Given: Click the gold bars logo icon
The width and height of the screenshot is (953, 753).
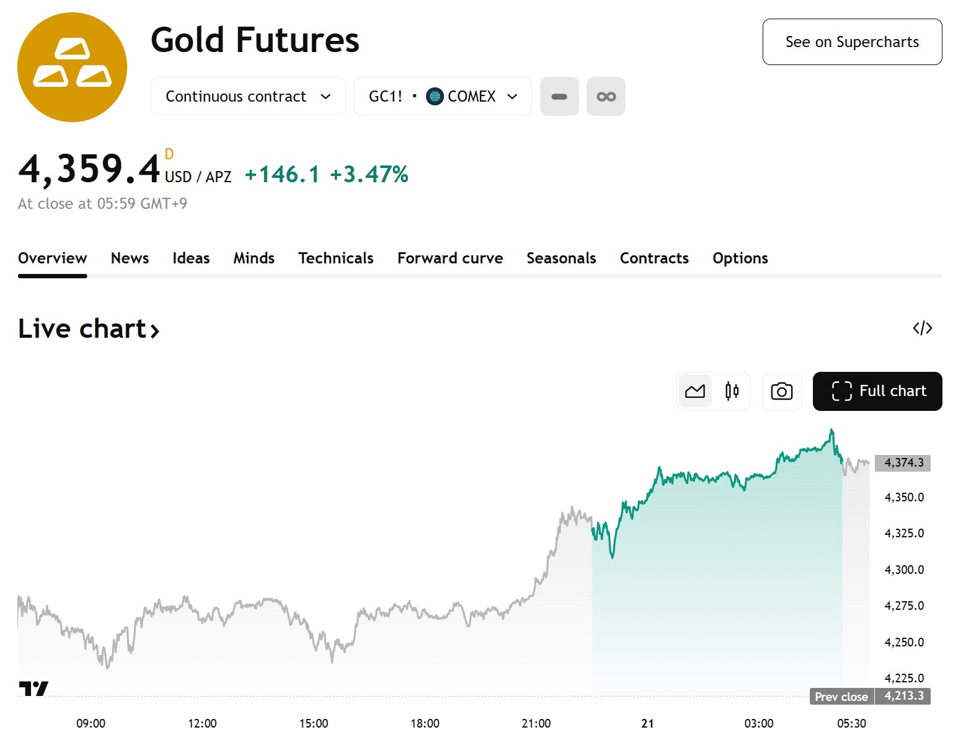Looking at the screenshot, I should coord(72,67).
